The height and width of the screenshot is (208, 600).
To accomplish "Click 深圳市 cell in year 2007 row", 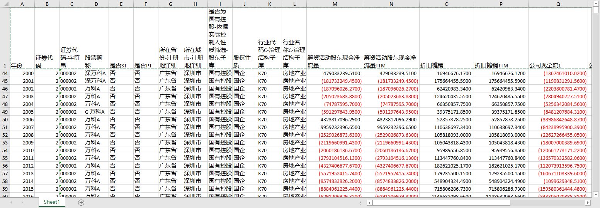I will (x=195, y=127).
